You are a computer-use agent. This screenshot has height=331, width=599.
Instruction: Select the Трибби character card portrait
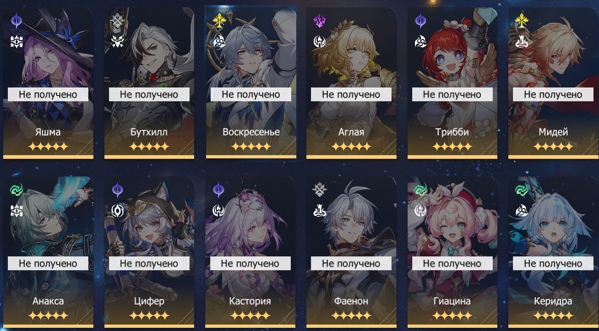coord(452,83)
